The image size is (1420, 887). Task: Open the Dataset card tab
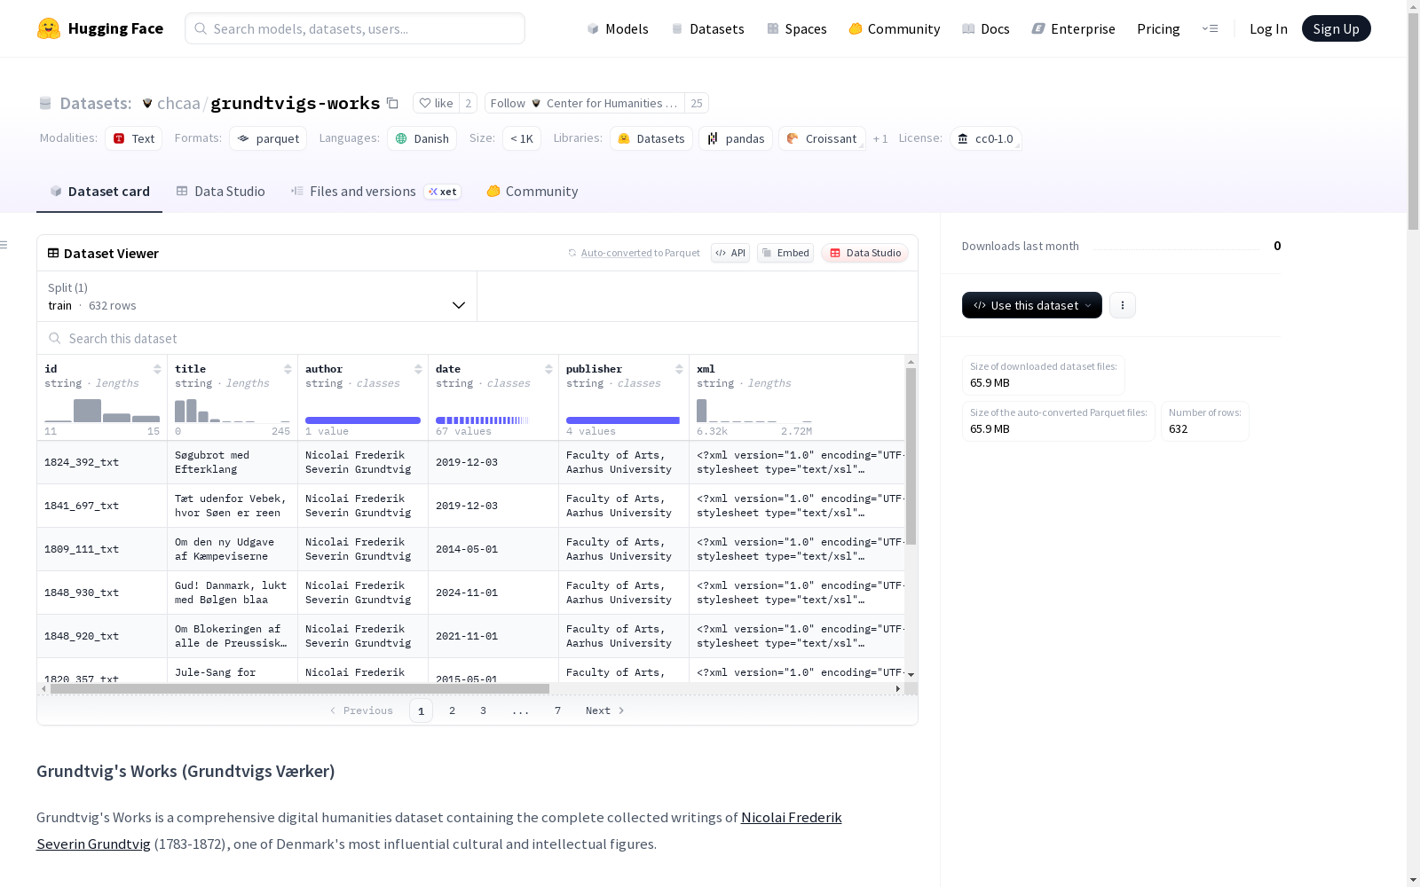tap(99, 192)
